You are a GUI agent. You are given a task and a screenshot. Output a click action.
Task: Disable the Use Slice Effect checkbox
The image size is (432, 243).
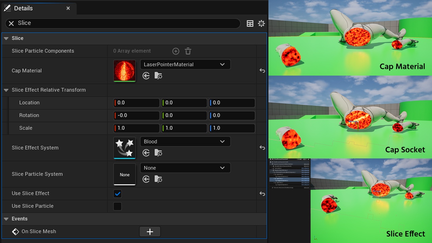[117, 193]
